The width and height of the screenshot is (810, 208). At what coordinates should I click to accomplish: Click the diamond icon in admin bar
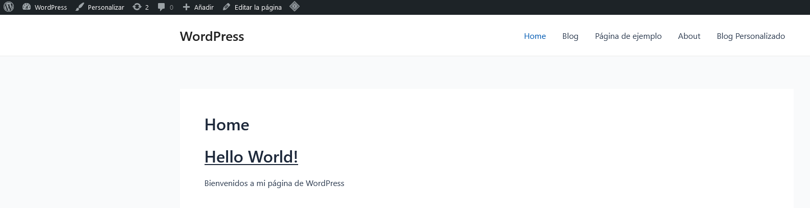(295, 7)
